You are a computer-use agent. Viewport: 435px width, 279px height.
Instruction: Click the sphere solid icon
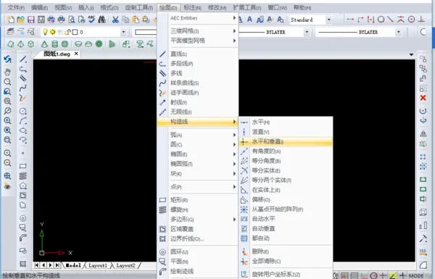pyautogui.click(x=65, y=43)
